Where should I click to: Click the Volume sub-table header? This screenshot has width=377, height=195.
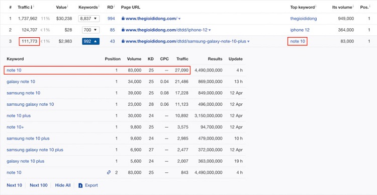(134, 59)
